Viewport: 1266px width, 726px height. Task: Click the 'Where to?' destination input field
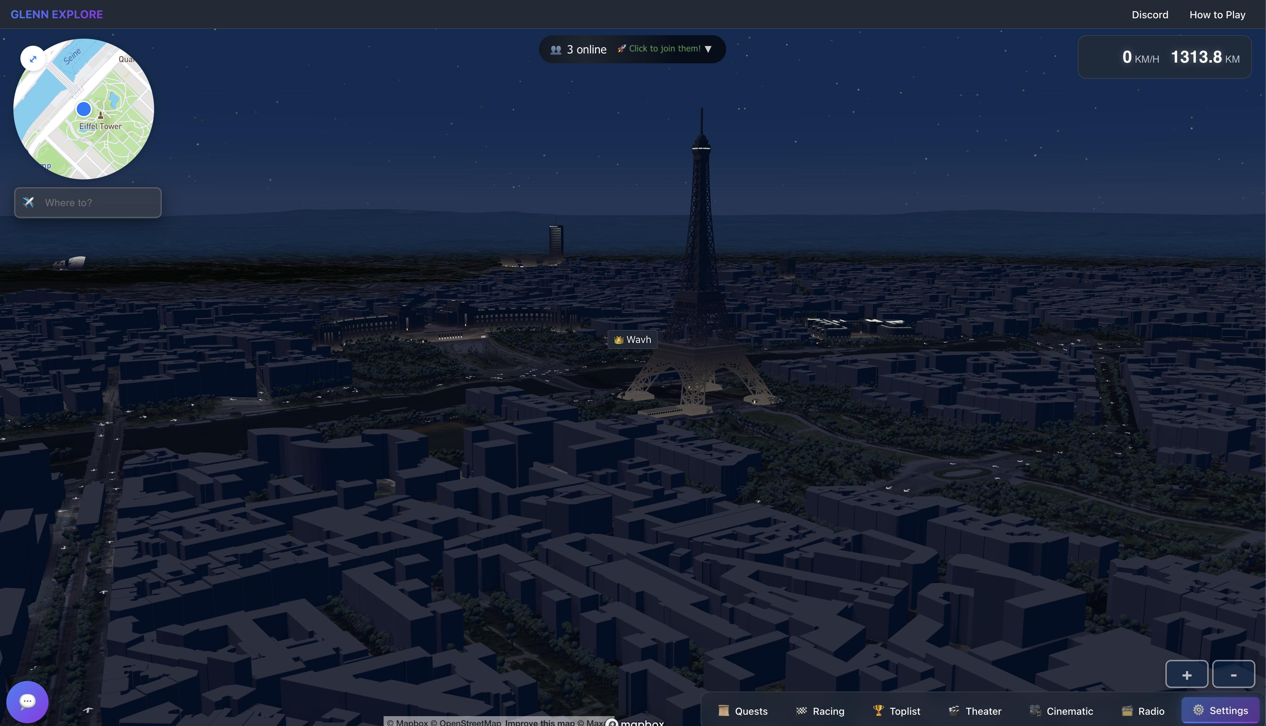(88, 203)
